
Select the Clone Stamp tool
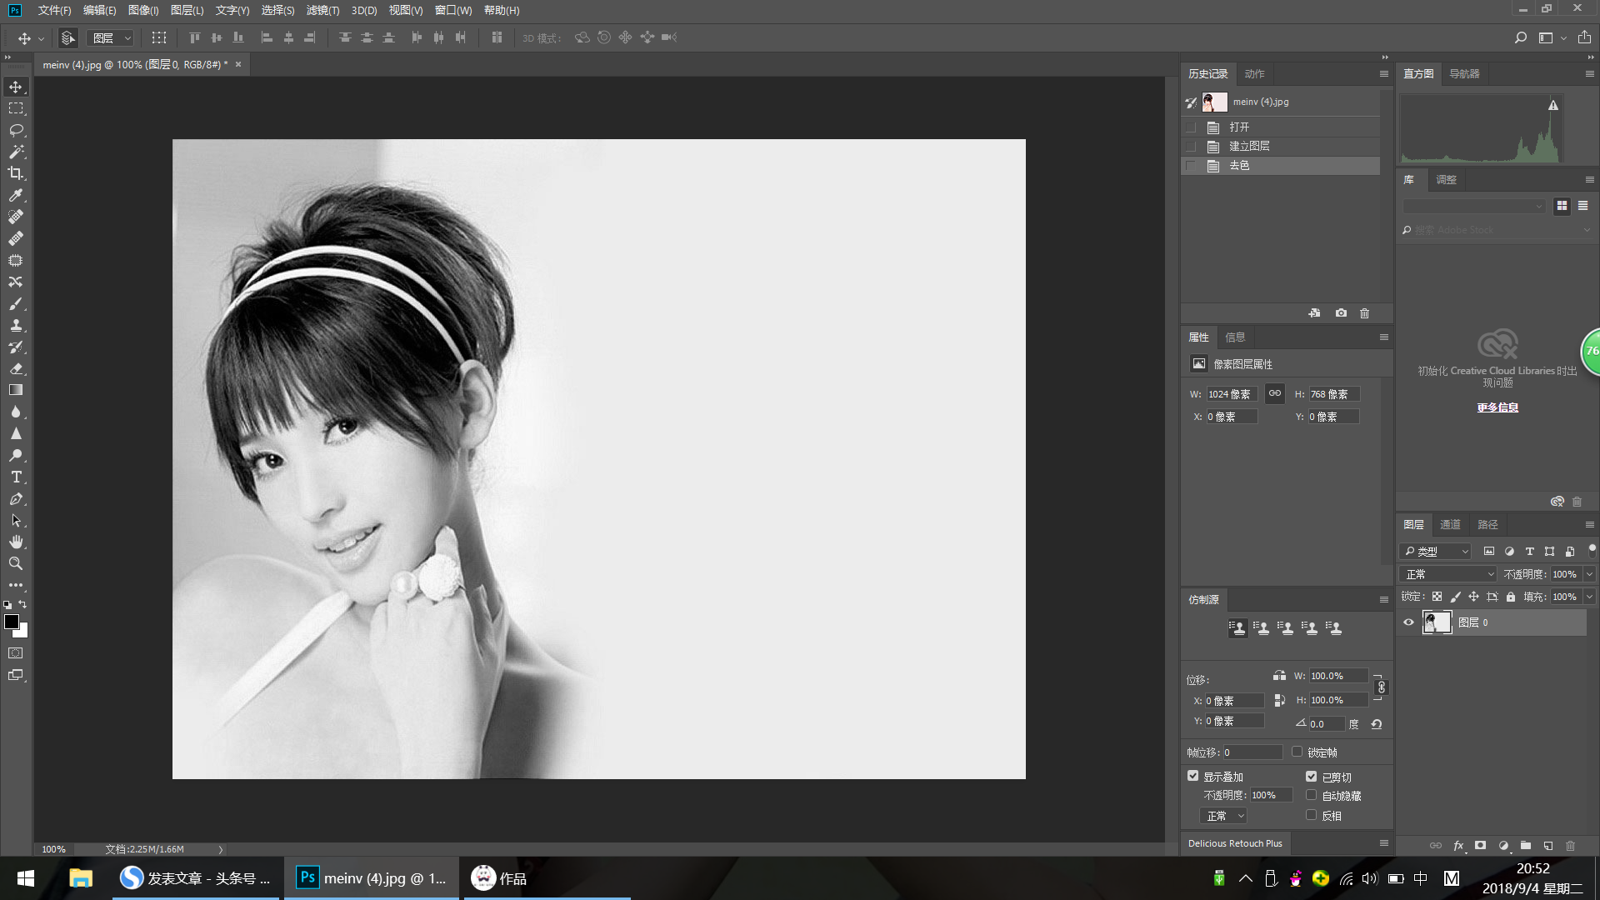pyautogui.click(x=16, y=325)
